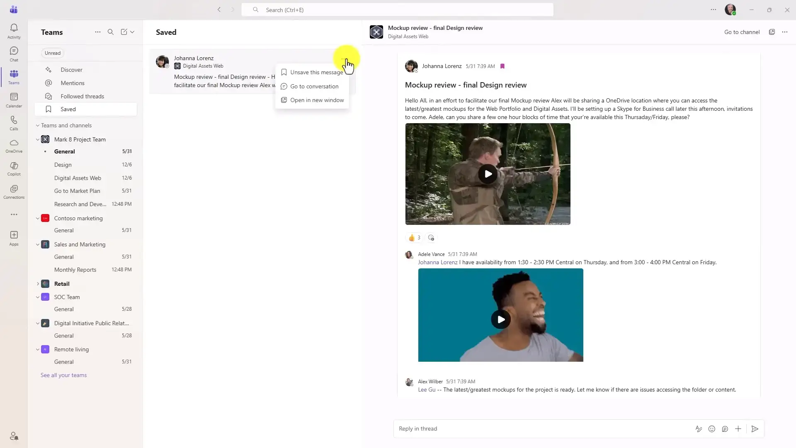Image resolution: width=796 pixels, height=448 pixels.
Task: Collapse the Mark 8 Project Team
Action: [x=38, y=139]
